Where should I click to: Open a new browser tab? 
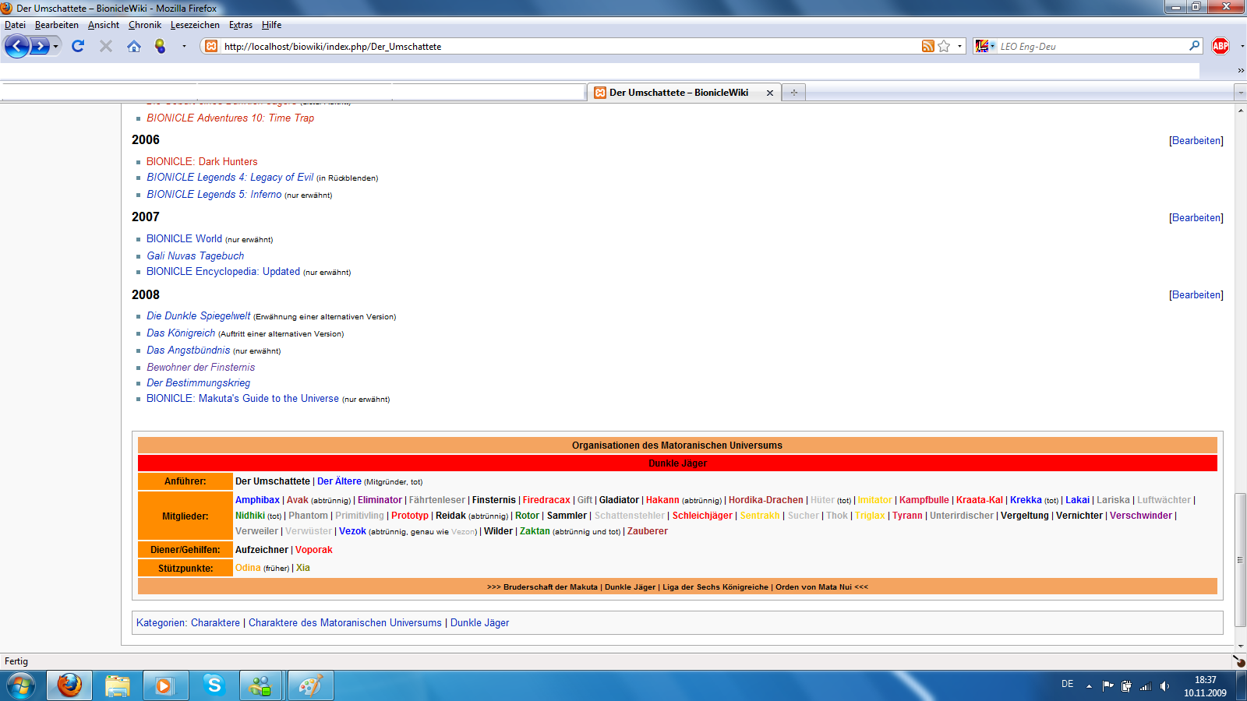click(793, 93)
